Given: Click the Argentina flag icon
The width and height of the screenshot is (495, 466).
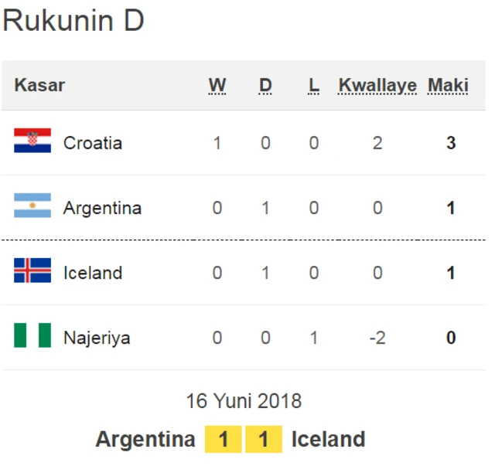Looking at the screenshot, I should click(x=32, y=207).
